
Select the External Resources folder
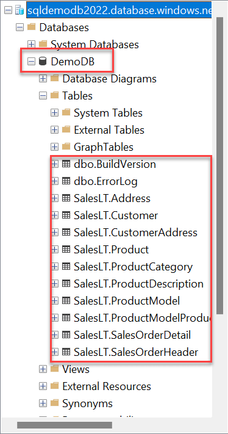coord(107,386)
